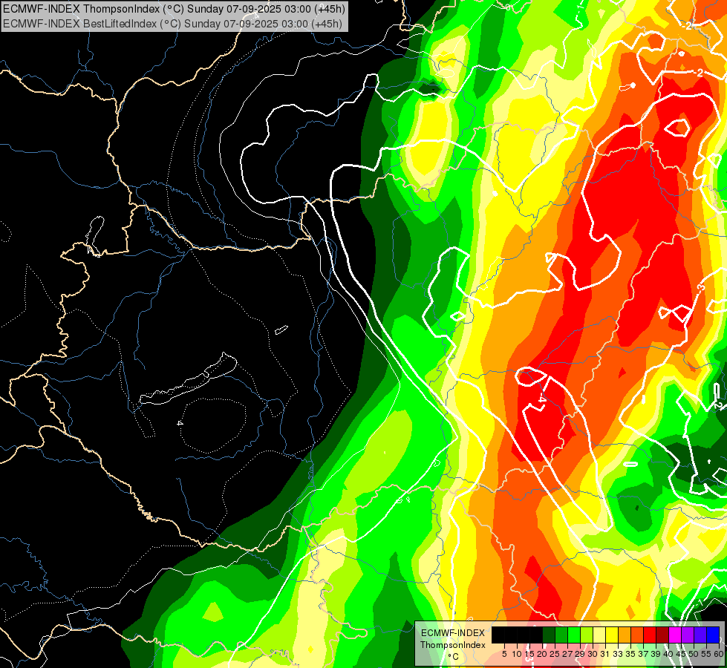Select the bright red 37-39 legend swatch

click(x=650, y=635)
